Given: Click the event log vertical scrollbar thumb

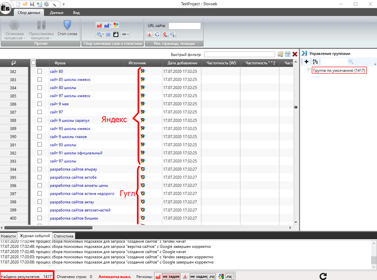Looking at the screenshot, I should point(374,260).
